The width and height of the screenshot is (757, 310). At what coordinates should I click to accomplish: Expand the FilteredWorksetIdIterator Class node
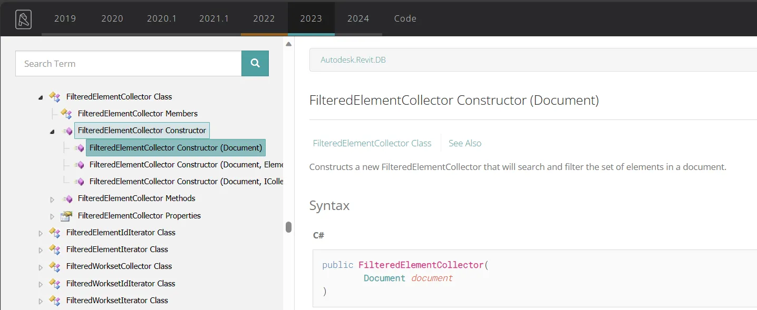point(41,284)
